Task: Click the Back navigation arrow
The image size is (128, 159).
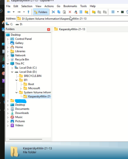Action: (x=9, y=12)
